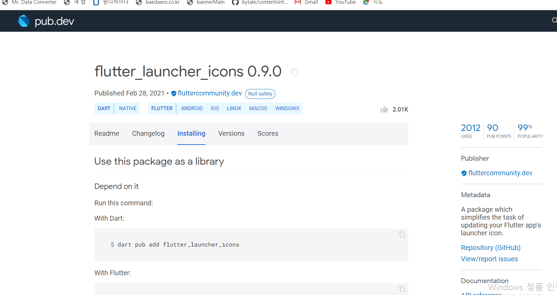Image resolution: width=557 pixels, height=295 pixels.
Task: Click fluttercommunity.dev link near publish date
Action: coord(209,93)
